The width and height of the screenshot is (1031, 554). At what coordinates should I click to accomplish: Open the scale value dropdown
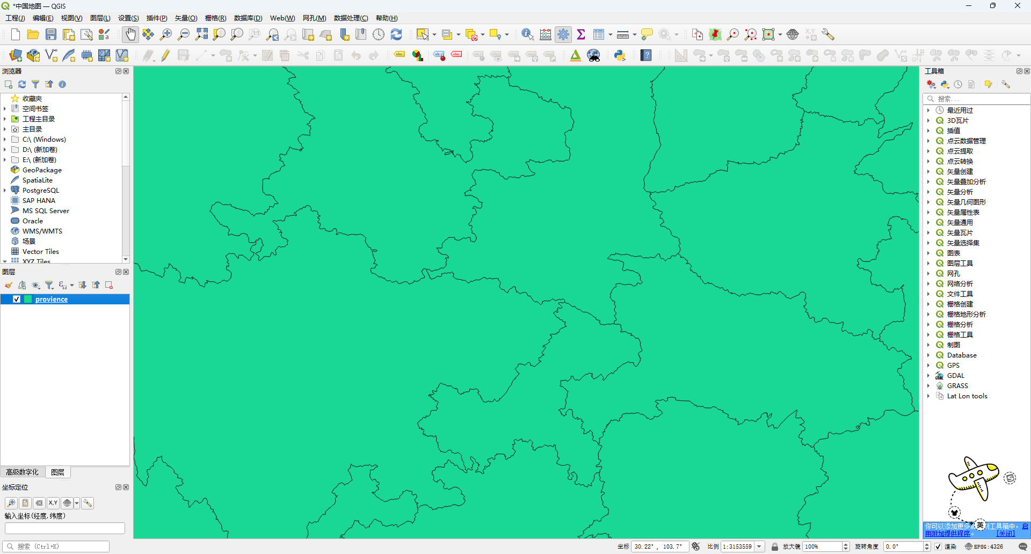click(x=759, y=546)
